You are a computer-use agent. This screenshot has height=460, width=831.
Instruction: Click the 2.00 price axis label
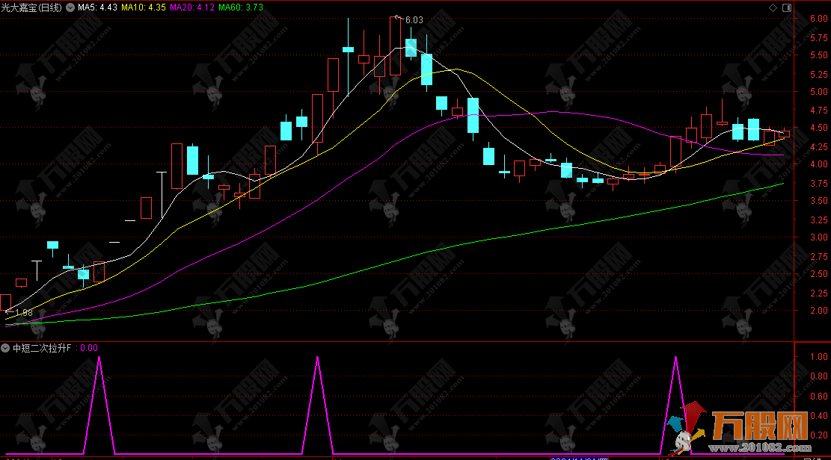819,310
